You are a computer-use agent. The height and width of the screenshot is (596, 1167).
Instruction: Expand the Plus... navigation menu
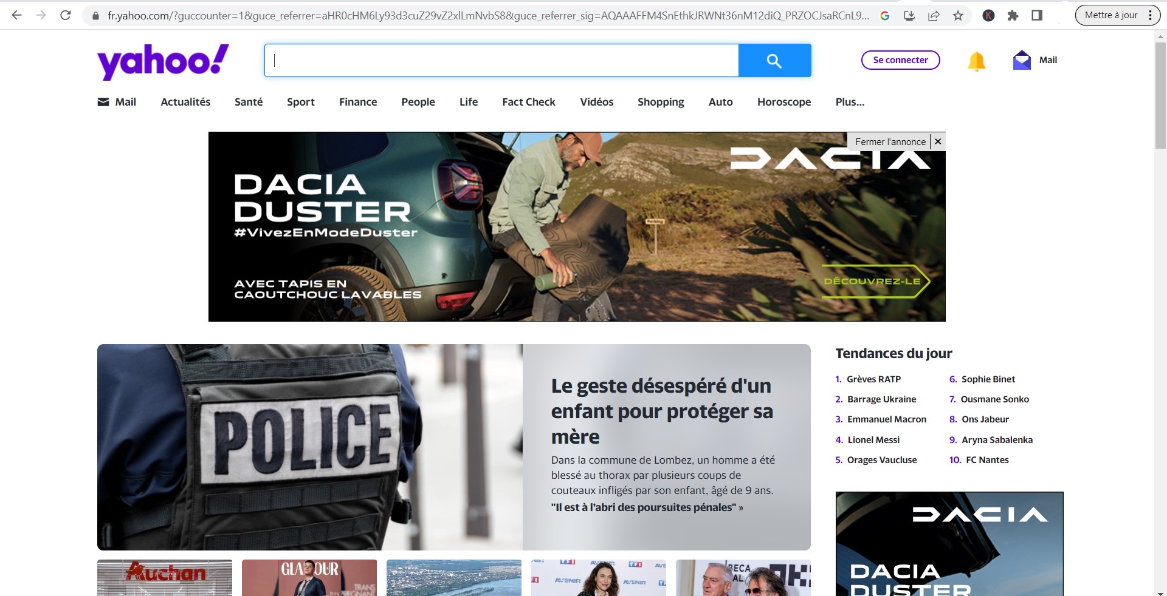[x=850, y=102]
